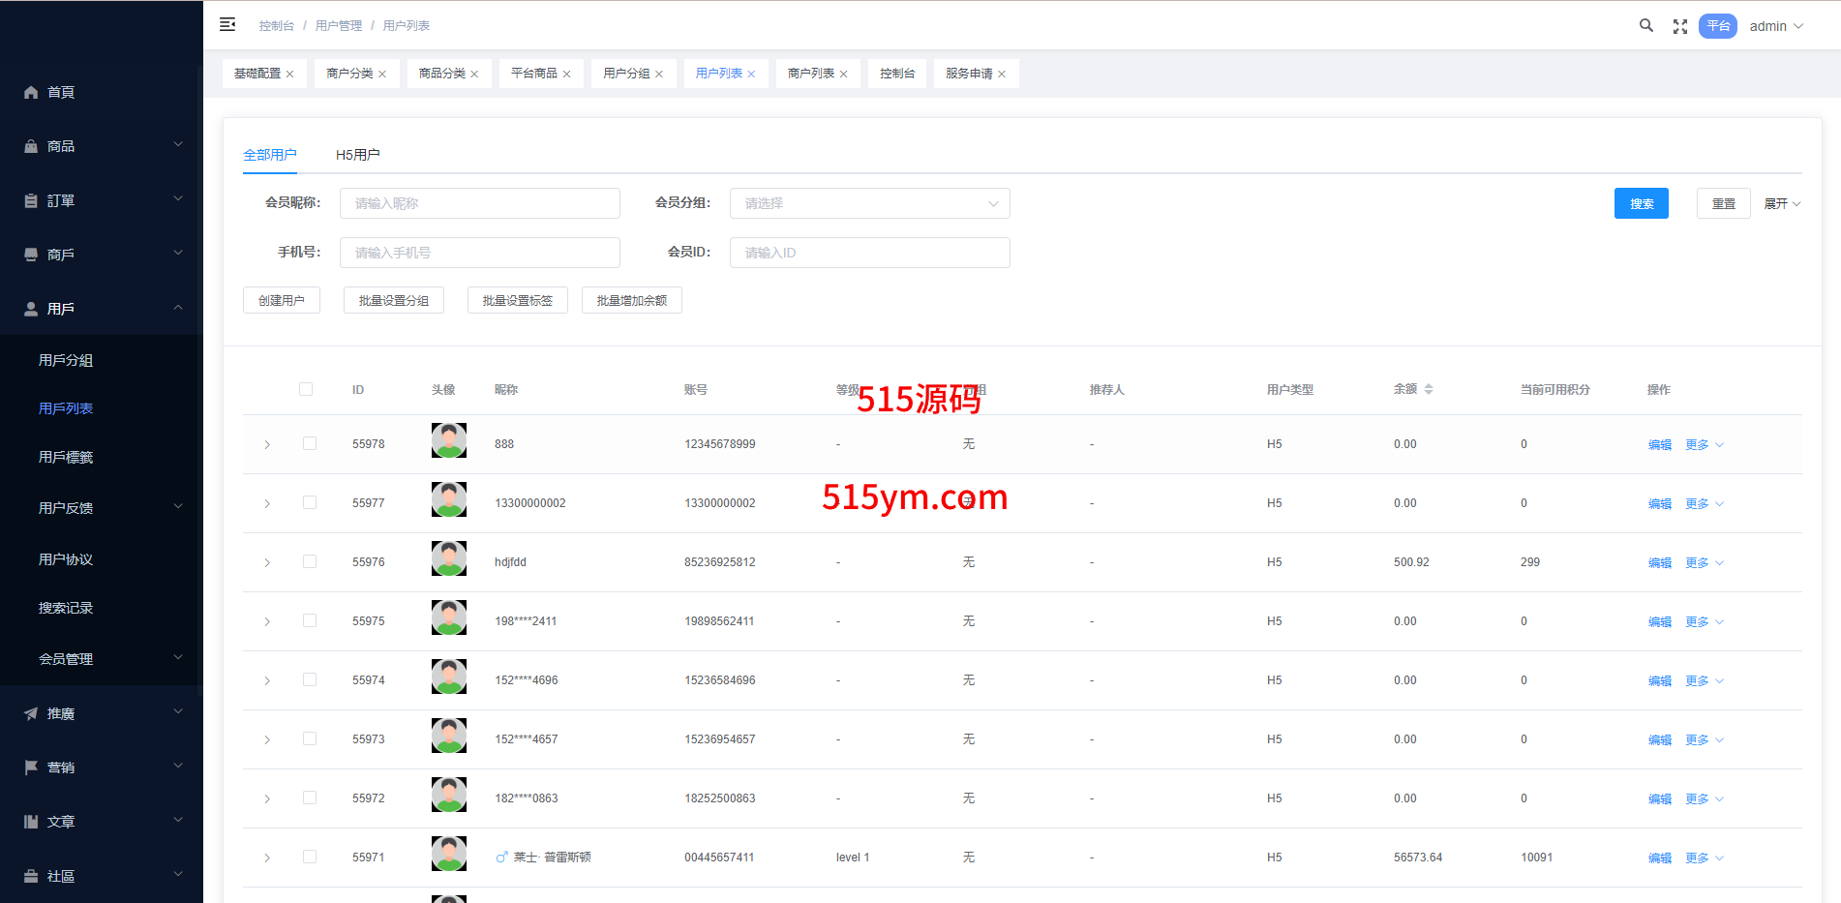Click avatar thumbnail of user 55978
Screen dimensions: 1841x903
448,440
